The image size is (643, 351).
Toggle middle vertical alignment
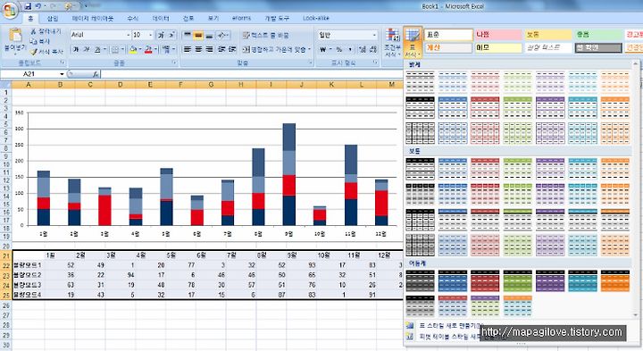coord(198,35)
